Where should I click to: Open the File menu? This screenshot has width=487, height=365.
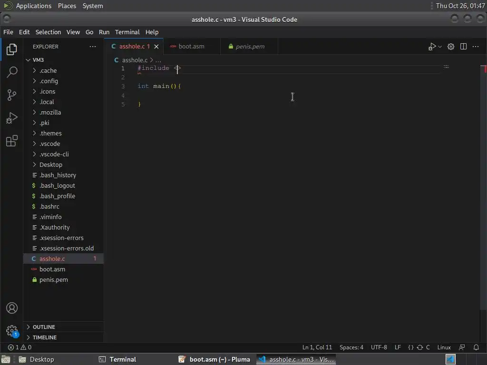tap(8, 32)
